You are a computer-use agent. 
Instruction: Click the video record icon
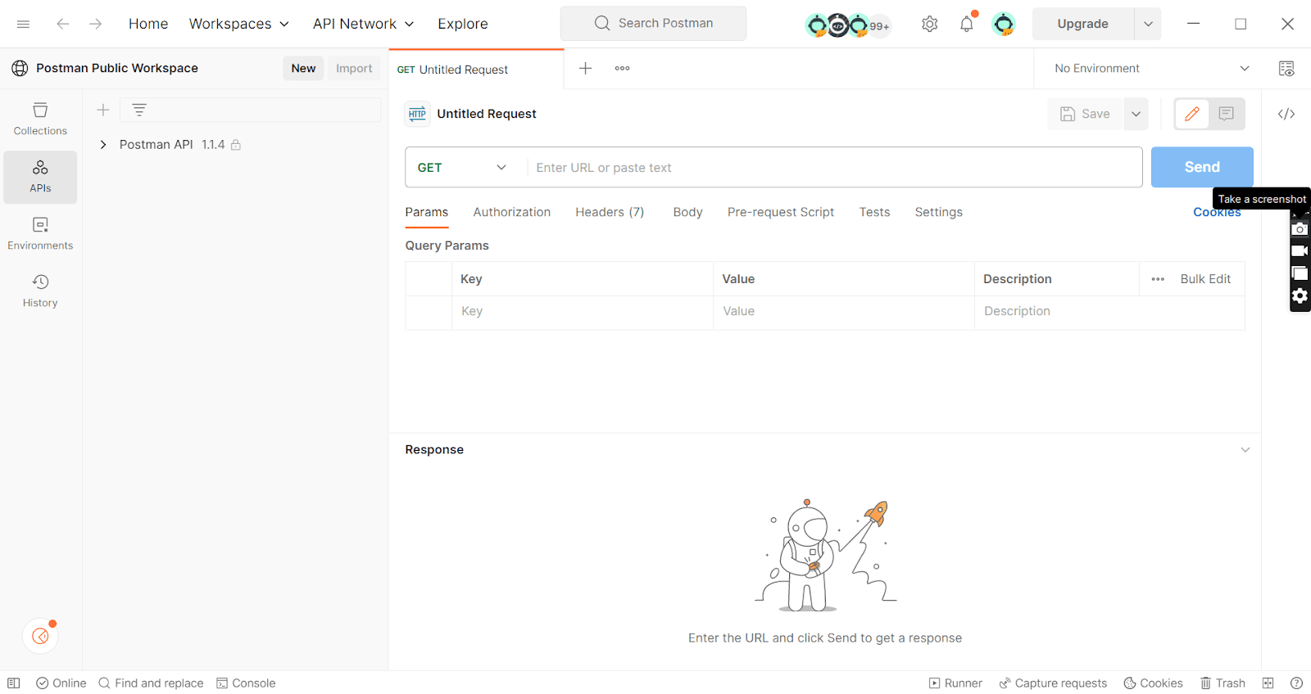click(x=1300, y=251)
